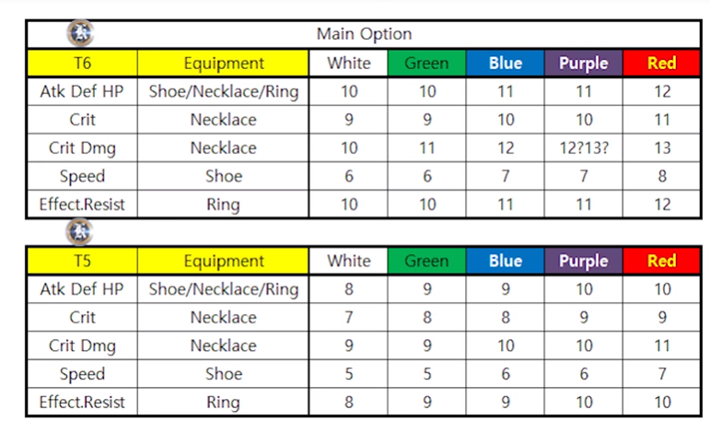Select the Effect.Resist row label in T5
710x433 pixels.
(82, 402)
